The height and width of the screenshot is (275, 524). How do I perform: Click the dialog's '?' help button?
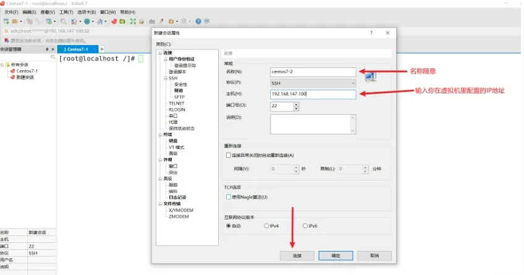coord(371,33)
